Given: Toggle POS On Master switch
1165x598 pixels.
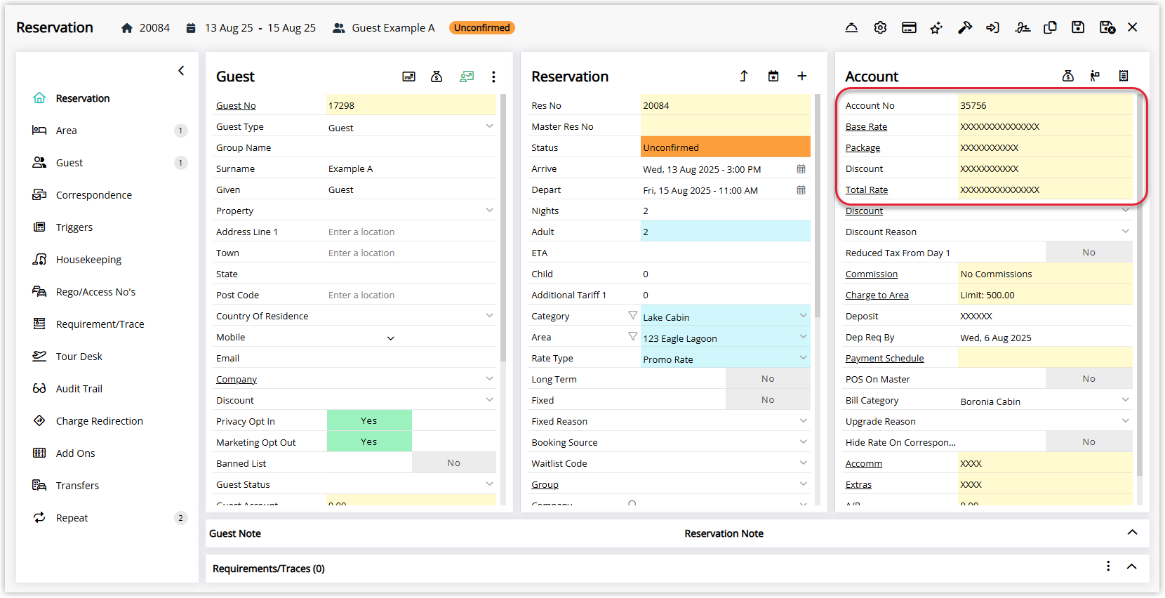Looking at the screenshot, I should [1089, 378].
